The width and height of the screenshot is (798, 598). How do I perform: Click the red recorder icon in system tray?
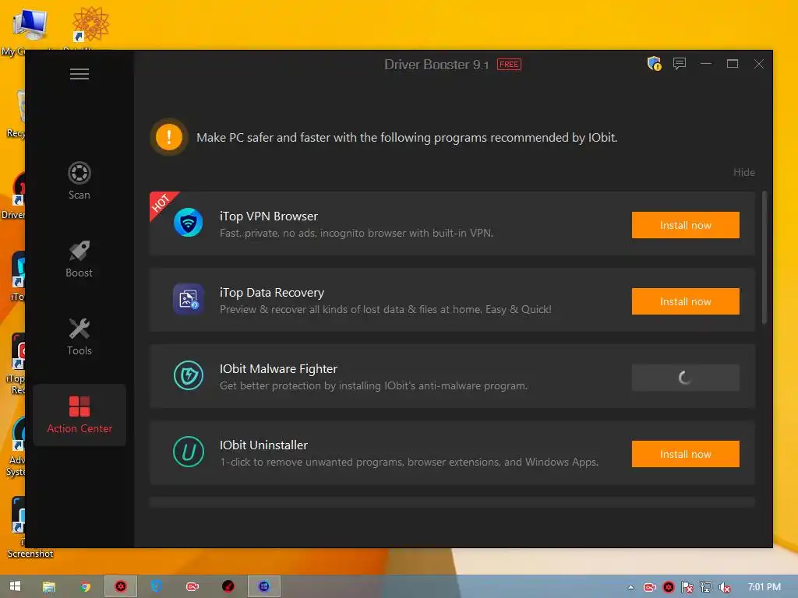coord(650,587)
